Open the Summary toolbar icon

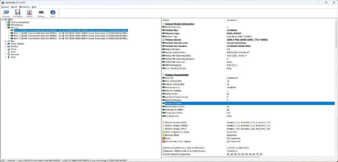6,13
